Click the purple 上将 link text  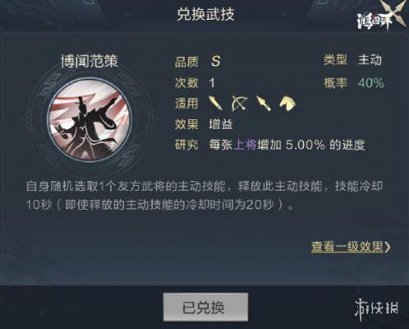[245, 145]
